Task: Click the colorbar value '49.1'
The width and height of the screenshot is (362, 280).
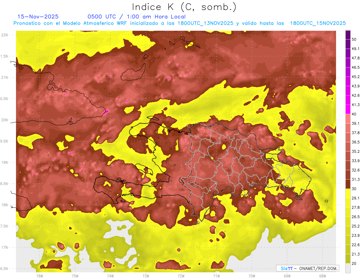Action: [x=356, y=49]
